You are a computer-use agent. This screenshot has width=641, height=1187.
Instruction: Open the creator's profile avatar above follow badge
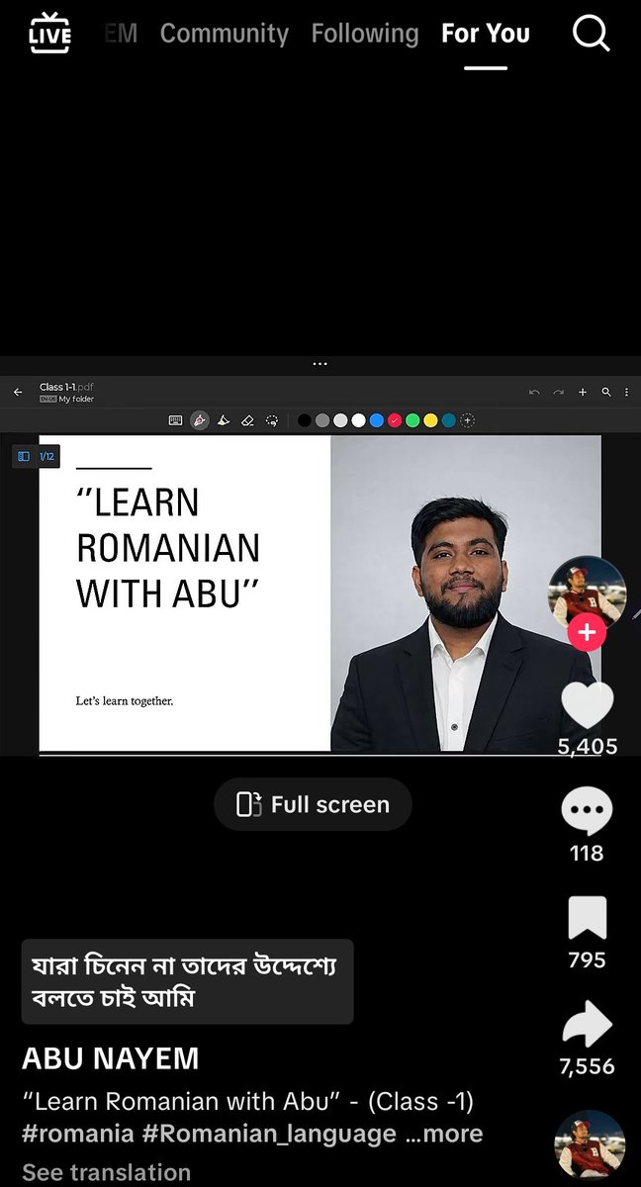(x=588, y=592)
